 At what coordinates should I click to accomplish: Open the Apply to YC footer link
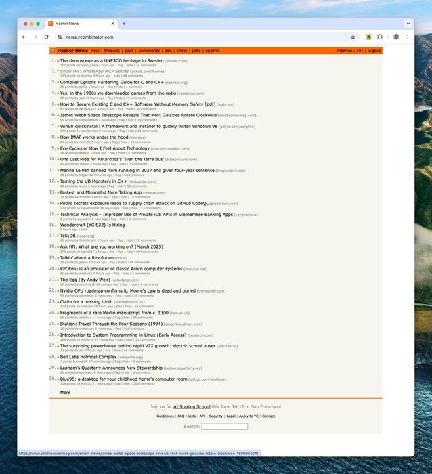[x=249, y=416]
